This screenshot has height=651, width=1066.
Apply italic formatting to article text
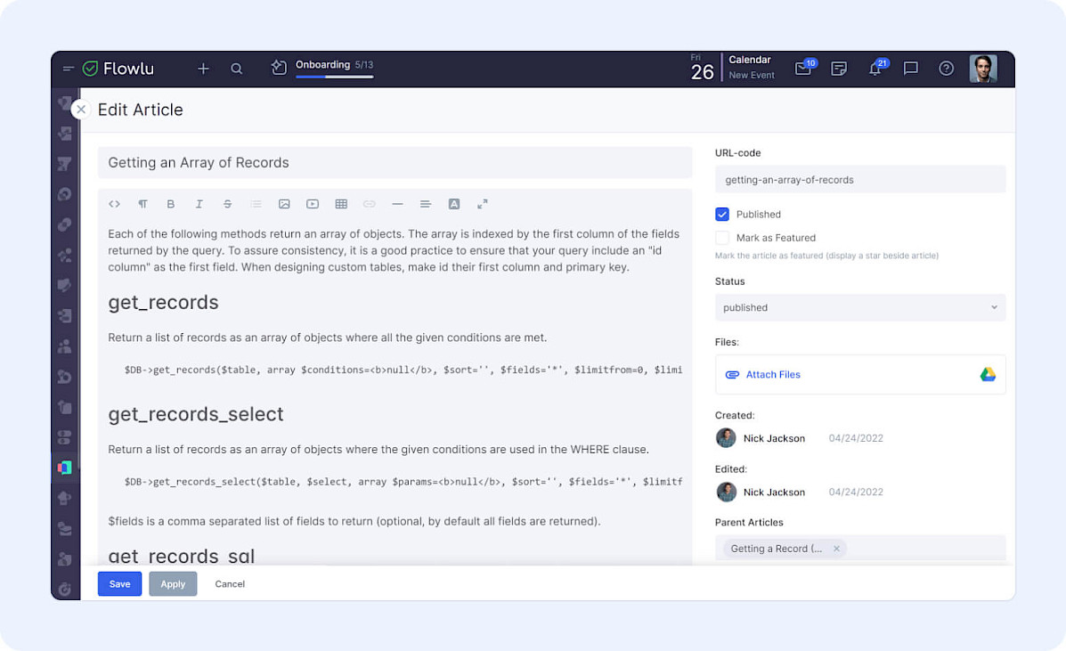tap(199, 204)
